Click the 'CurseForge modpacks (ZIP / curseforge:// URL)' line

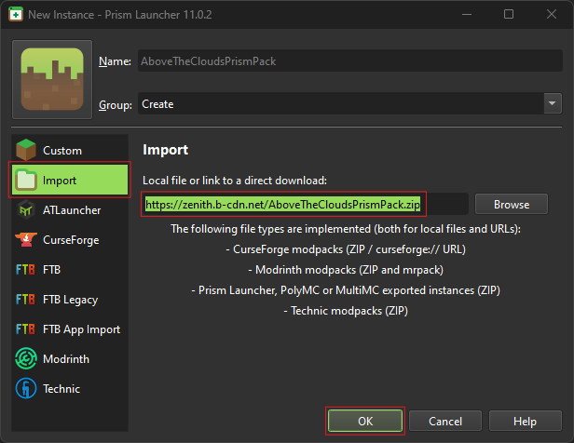point(346,249)
